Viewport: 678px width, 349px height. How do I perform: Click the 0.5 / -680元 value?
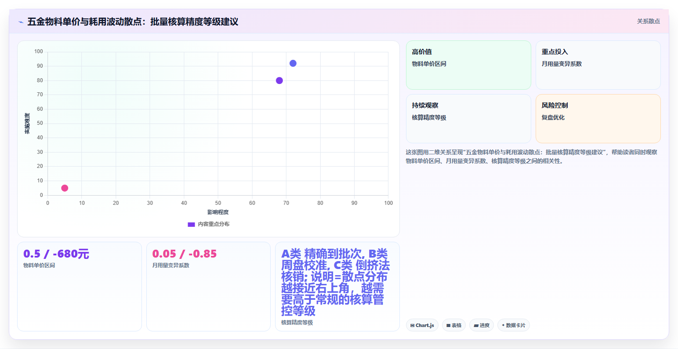pyautogui.click(x=56, y=254)
